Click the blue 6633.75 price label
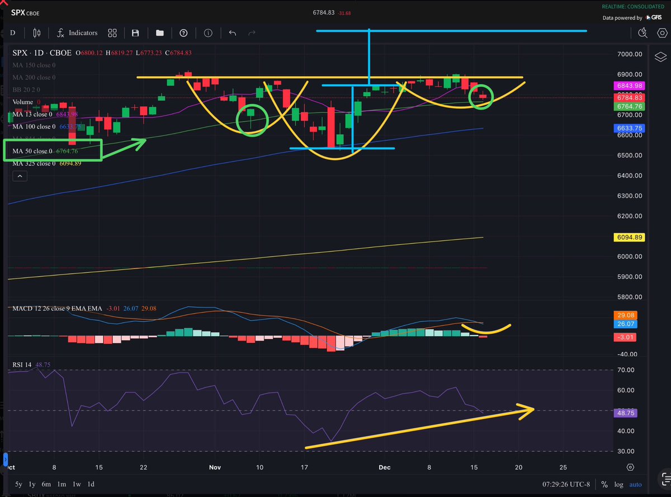This screenshot has width=671, height=497. pyautogui.click(x=629, y=128)
